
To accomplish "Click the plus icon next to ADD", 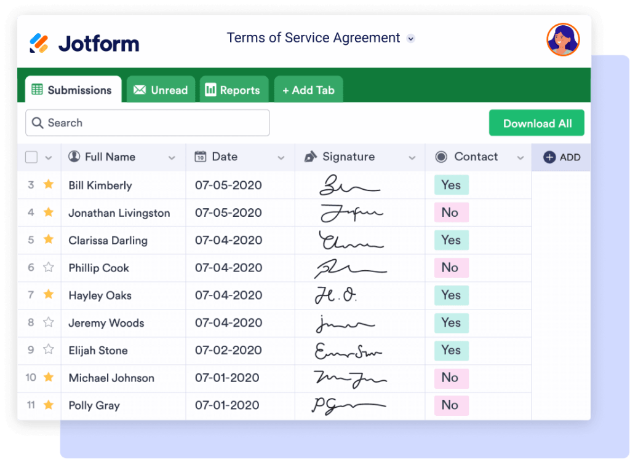I will [549, 157].
